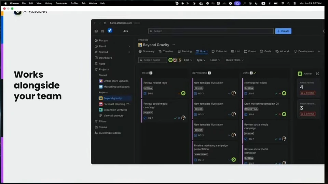Toggle the BG-2 task checkbox

145,94
